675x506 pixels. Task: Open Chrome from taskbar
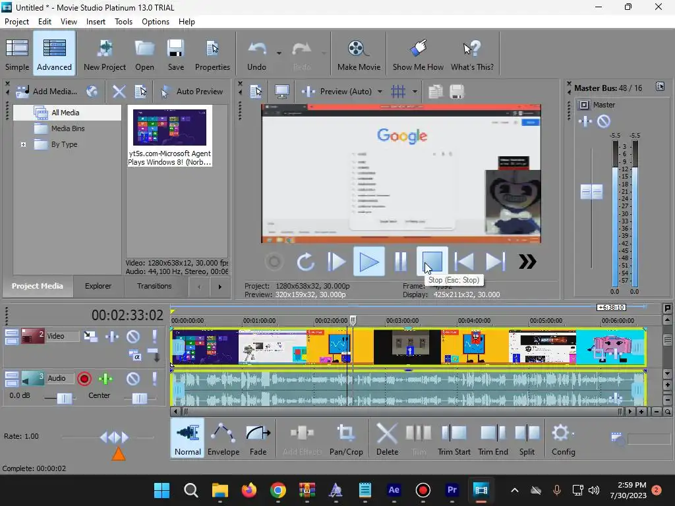tap(278, 490)
